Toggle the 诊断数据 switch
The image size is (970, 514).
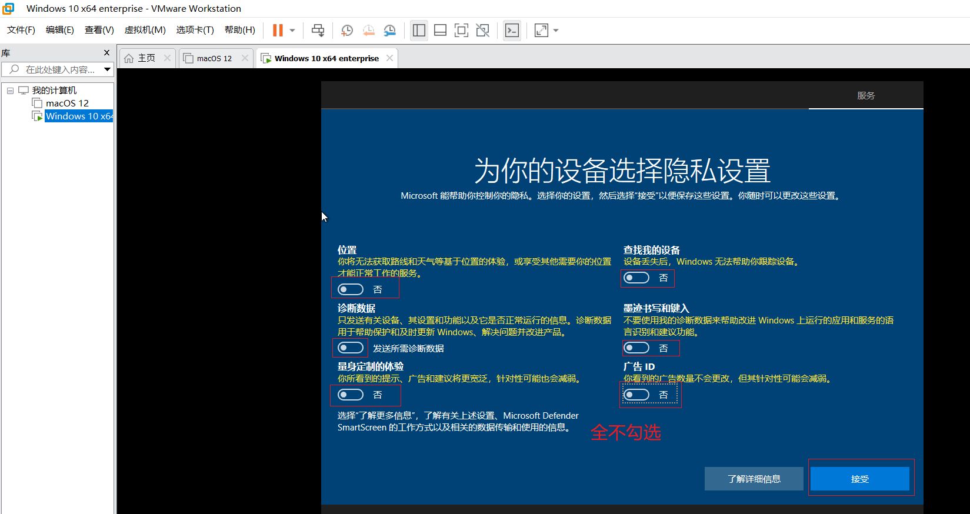[351, 348]
